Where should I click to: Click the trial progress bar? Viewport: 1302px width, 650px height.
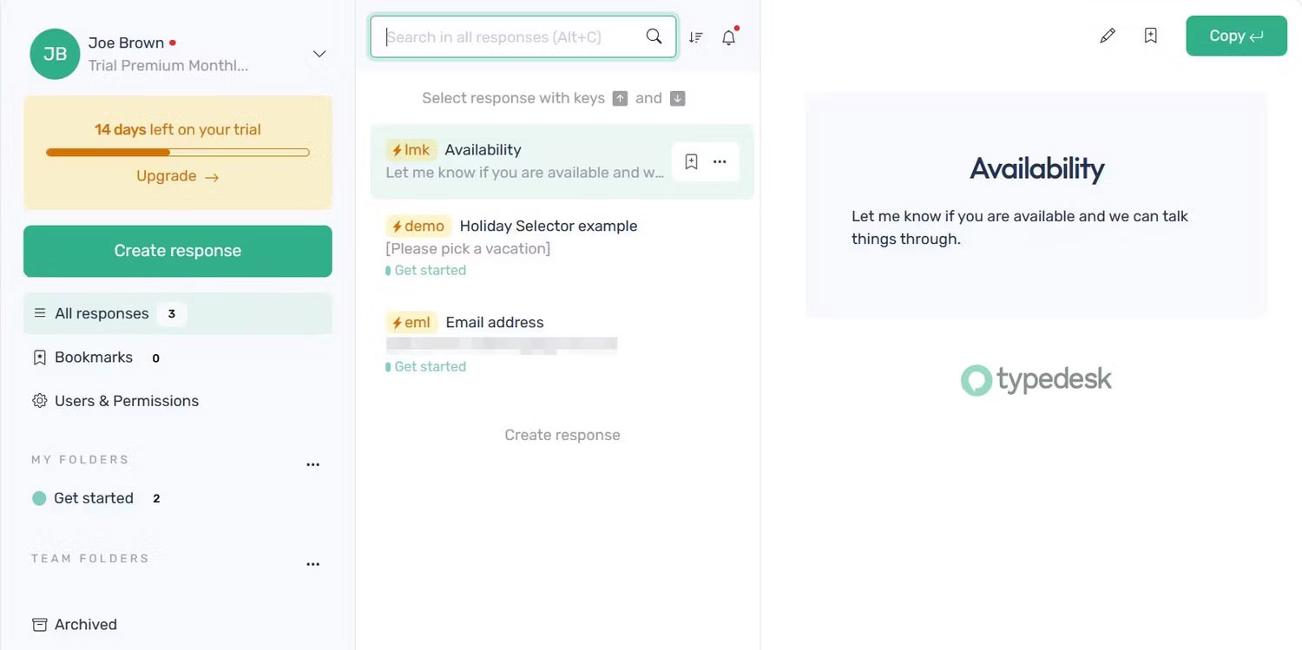177,152
